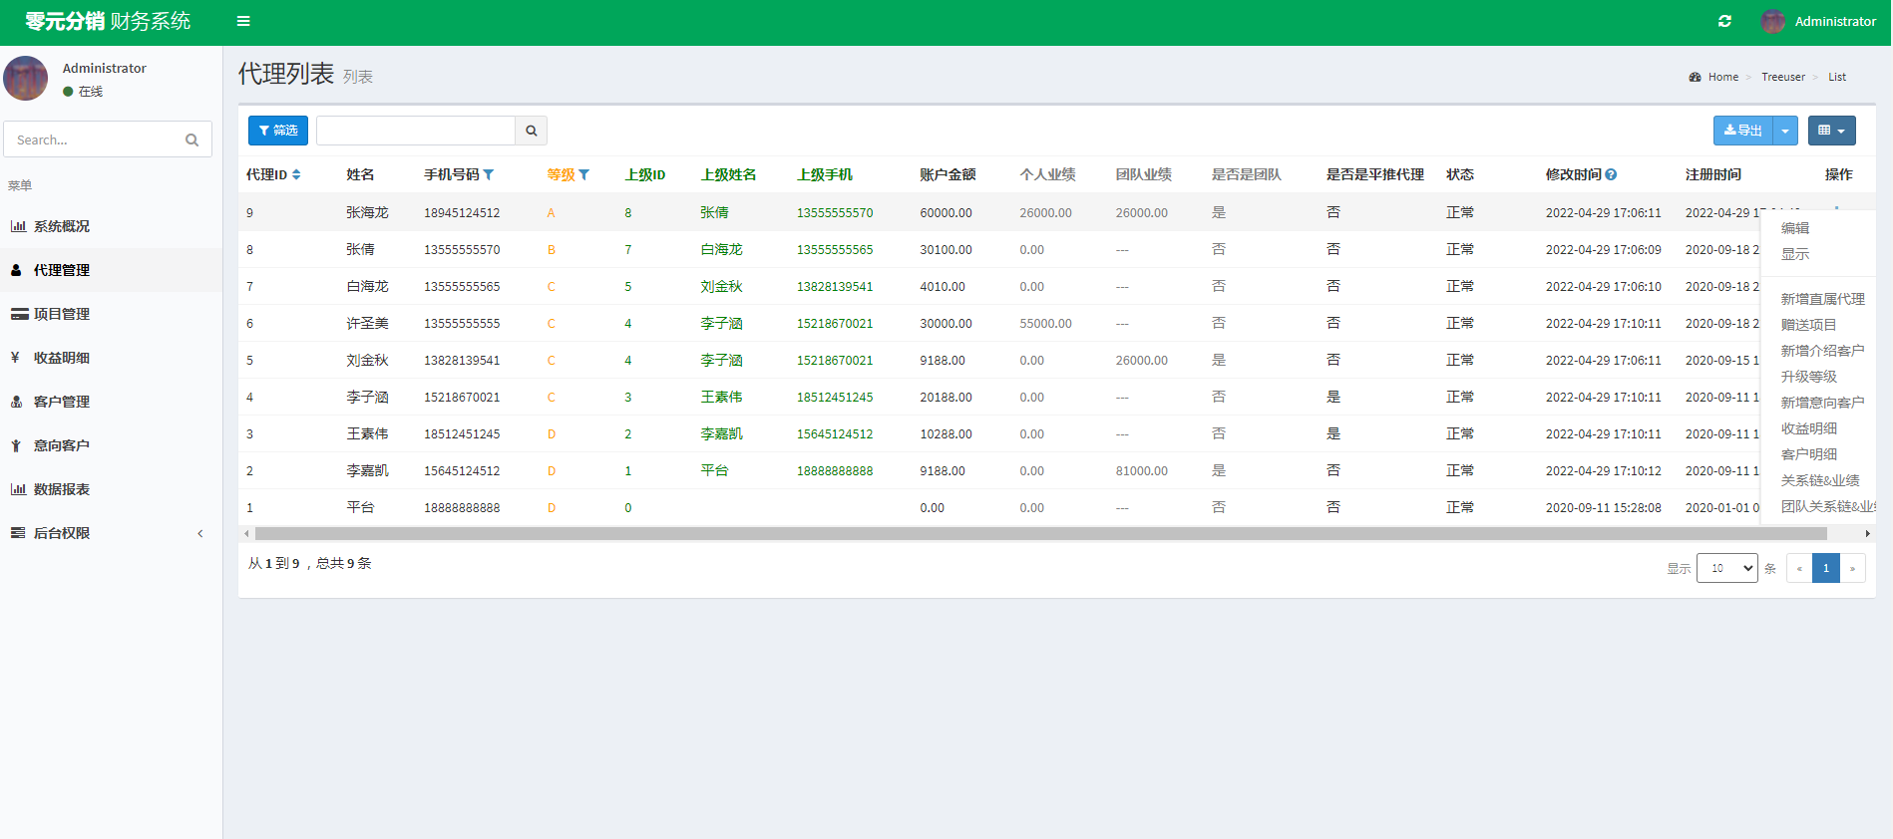Click the blue 筛选 filter button
The width and height of the screenshot is (1893, 839).
[278, 131]
